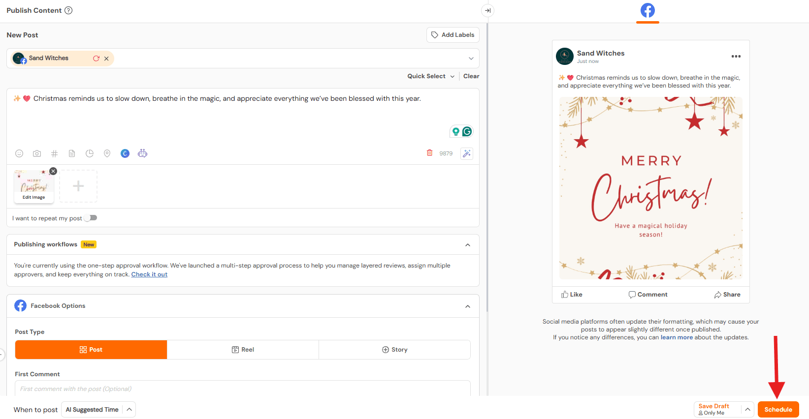Launch the AI robot assistant icon
809x419 pixels.
[142, 153]
